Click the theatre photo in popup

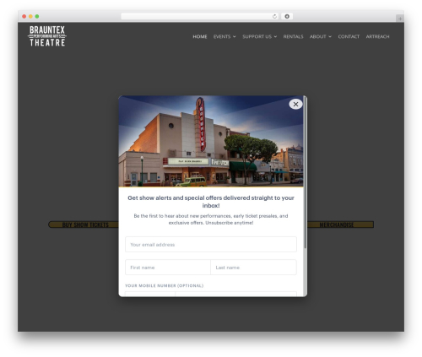(x=211, y=141)
